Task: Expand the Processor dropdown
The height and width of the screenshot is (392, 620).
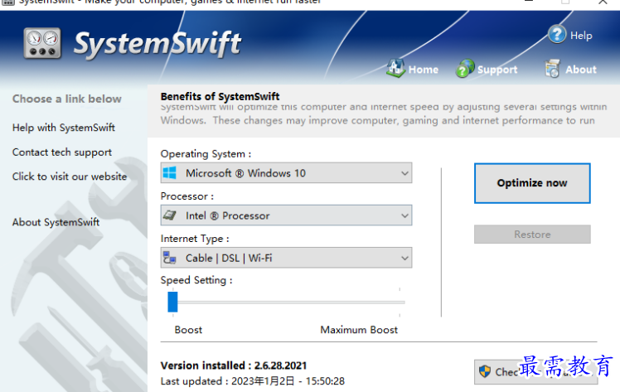Action: (286, 215)
